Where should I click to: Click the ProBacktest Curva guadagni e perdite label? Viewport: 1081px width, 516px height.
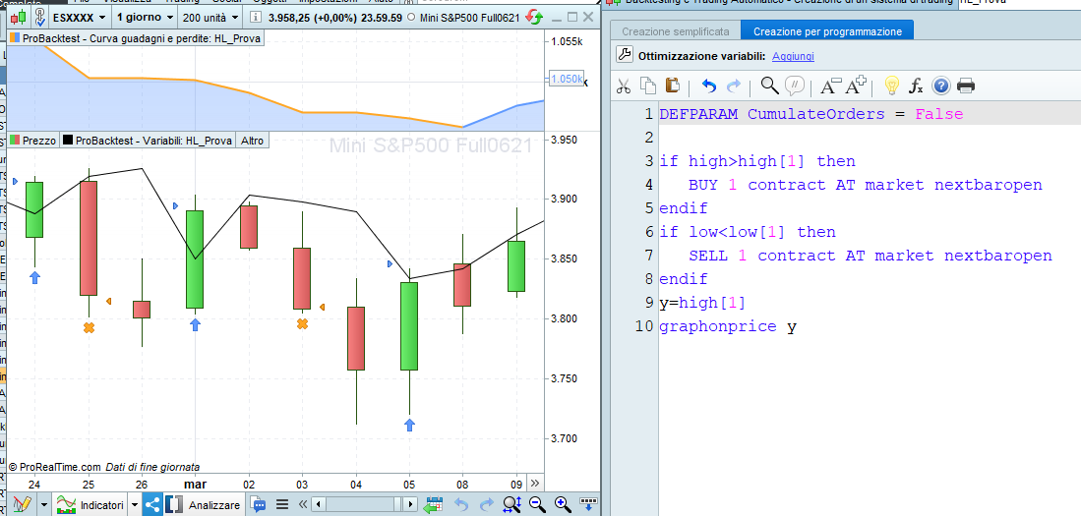(x=136, y=38)
